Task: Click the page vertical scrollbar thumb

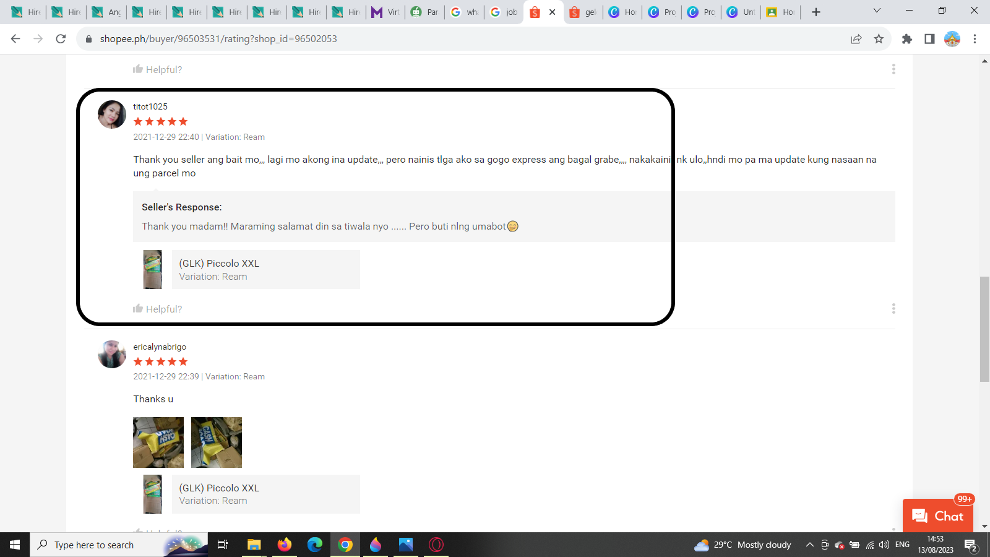Action: coord(984,329)
